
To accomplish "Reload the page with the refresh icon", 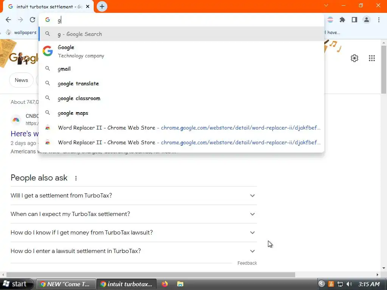I will tap(33, 20).
